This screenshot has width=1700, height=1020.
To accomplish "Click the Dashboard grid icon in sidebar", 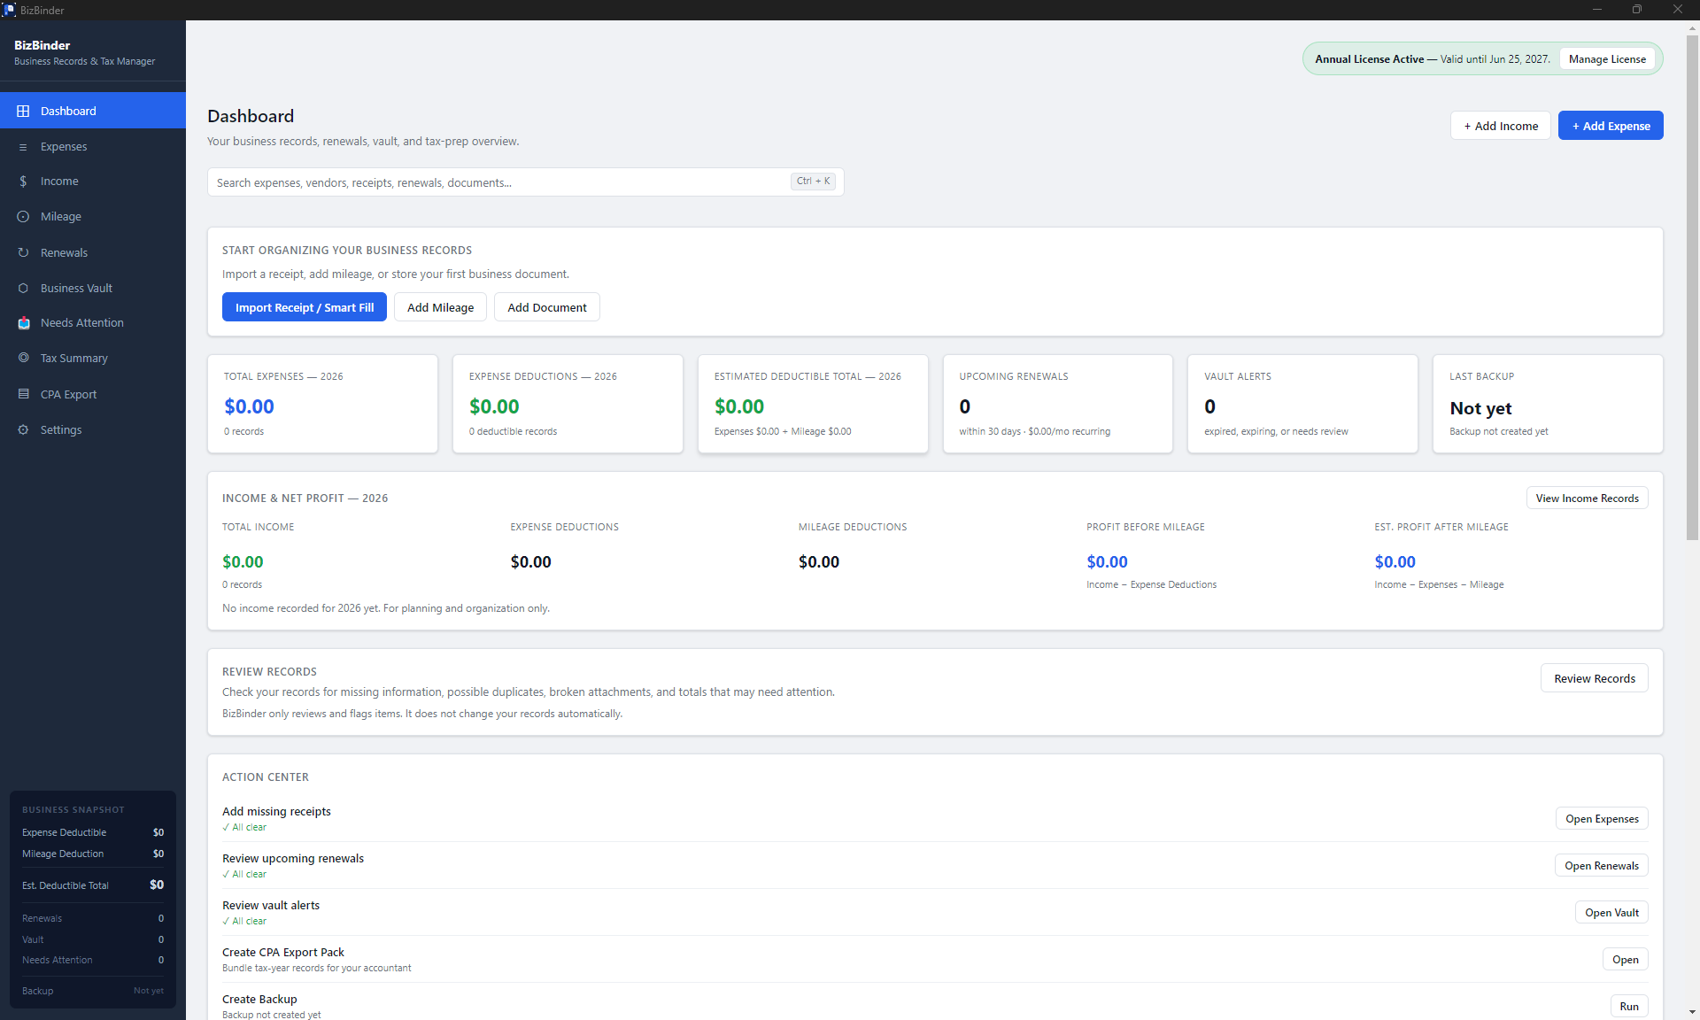I will tap(23, 111).
